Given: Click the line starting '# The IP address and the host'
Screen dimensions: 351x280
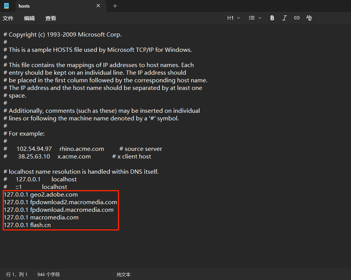Looking at the screenshot, I should [103, 88].
